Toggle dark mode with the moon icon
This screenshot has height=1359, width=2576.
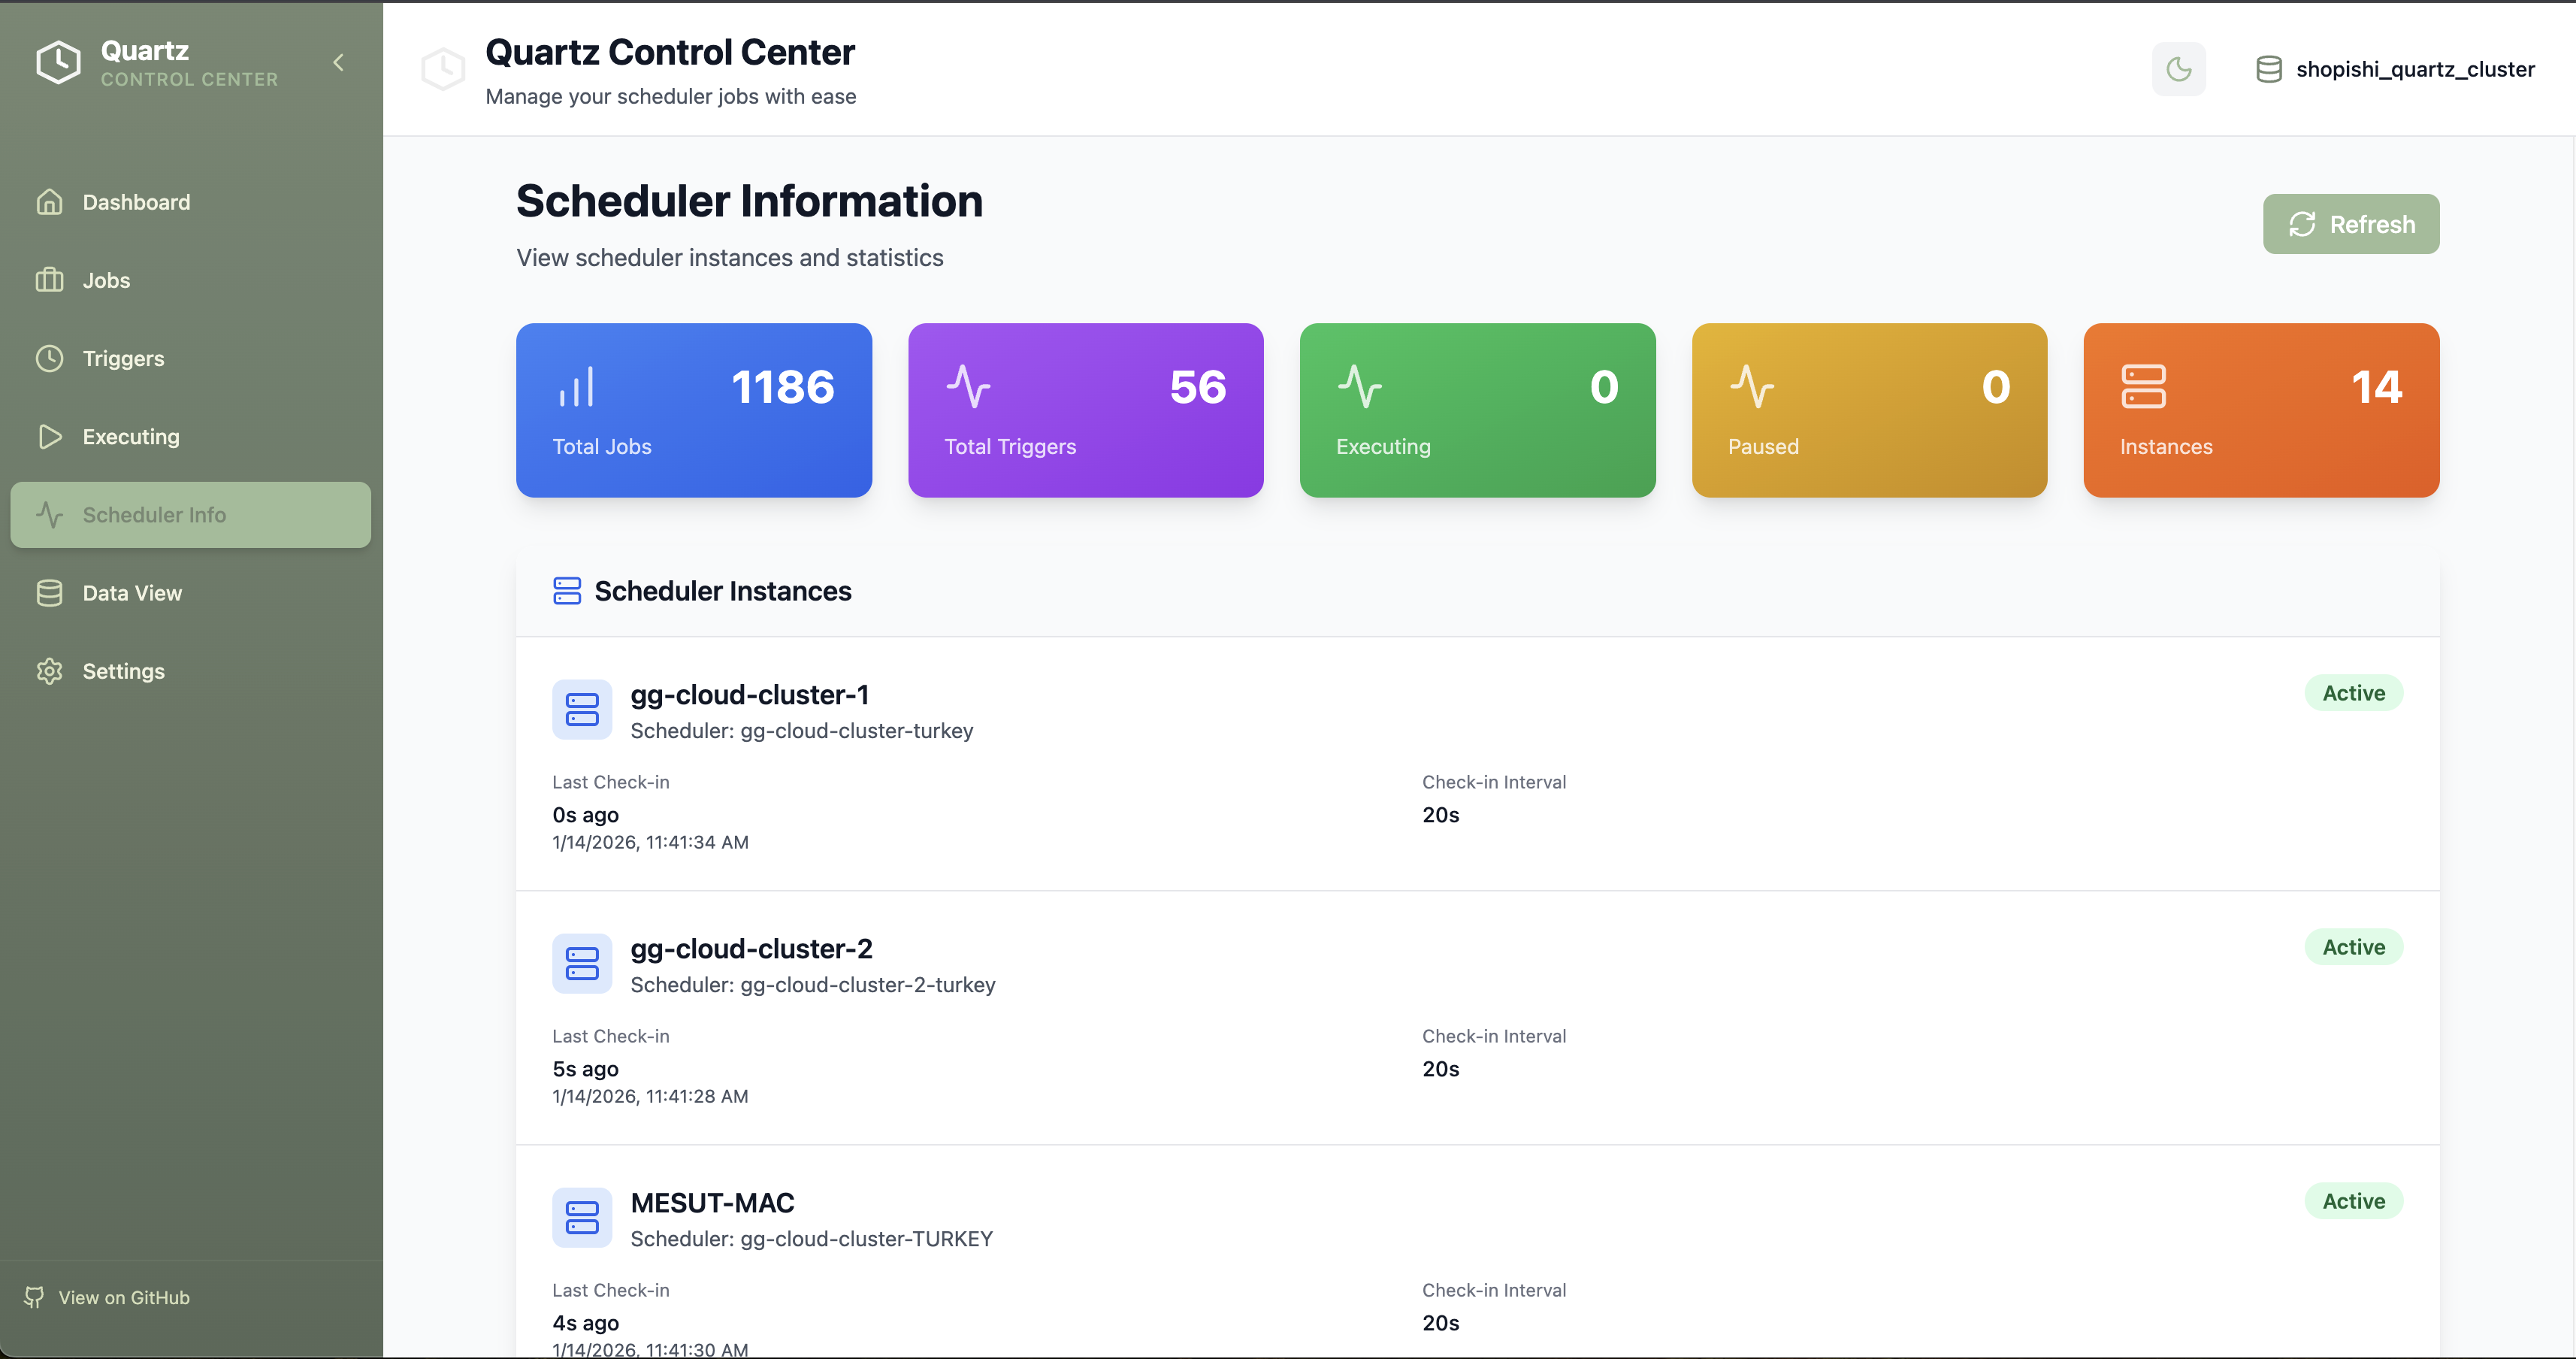point(2179,69)
